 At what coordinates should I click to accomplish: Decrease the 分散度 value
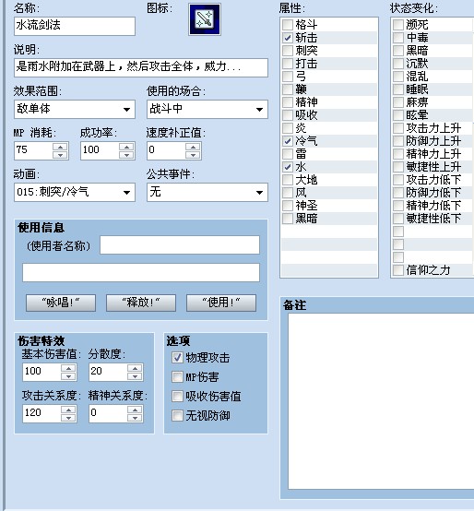(x=135, y=376)
